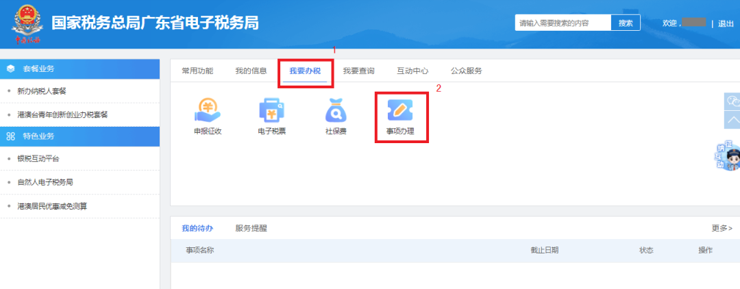
Task: Open the 更多> link
Action: point(722,228)
